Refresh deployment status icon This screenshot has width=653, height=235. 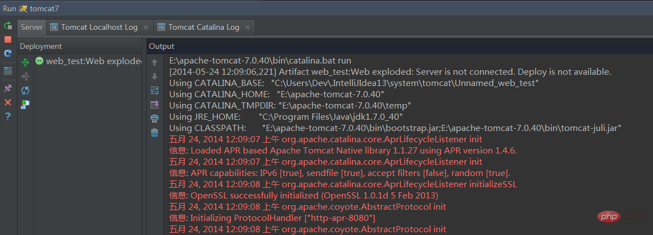coord(25,91)
